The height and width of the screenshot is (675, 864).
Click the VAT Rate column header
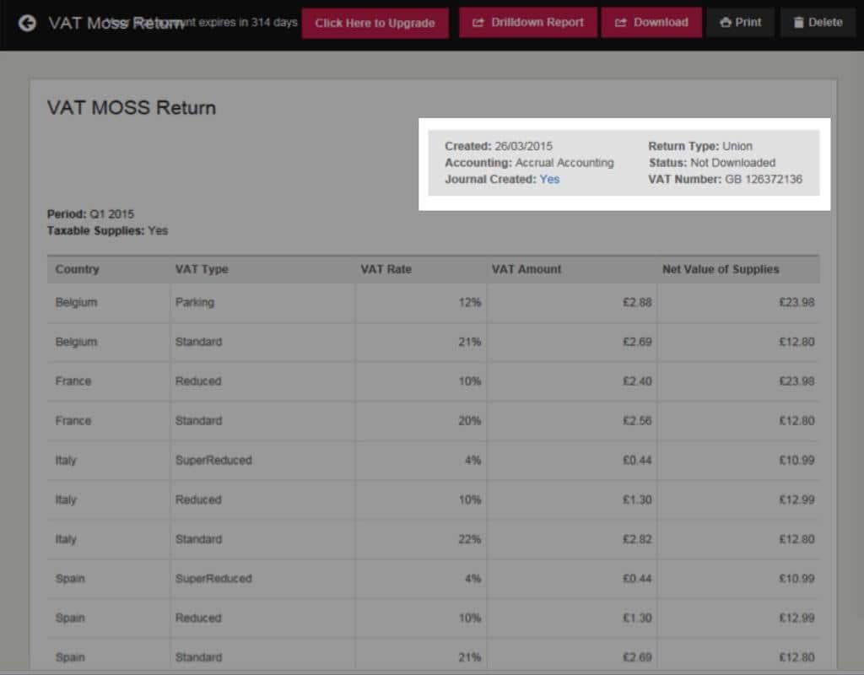coord(386,269)
